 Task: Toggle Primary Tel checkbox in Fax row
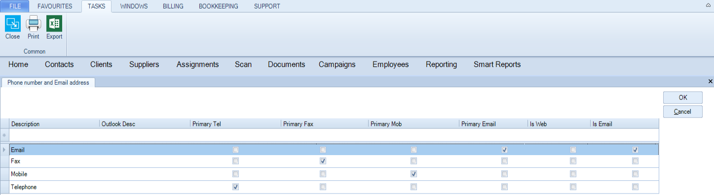tap(235, 161)
